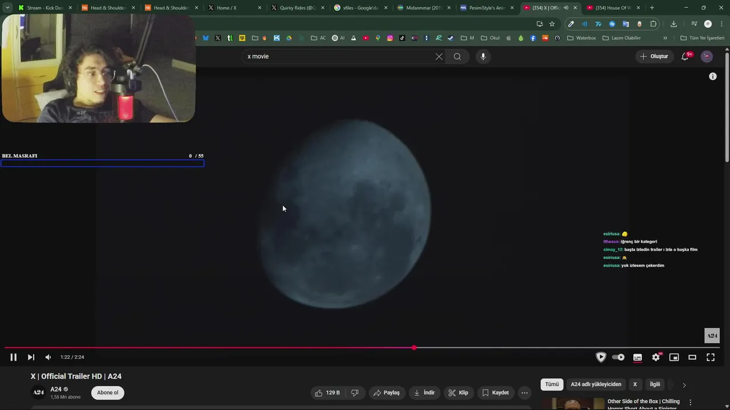Open Lazım Olabilirr bookmark folder
The width and height of the screenshot is (730, 410).
point(622,38)
